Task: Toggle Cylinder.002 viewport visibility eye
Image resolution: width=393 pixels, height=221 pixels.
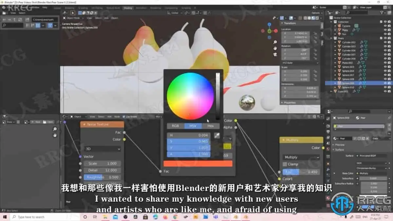Action: [x=385, y=42]
